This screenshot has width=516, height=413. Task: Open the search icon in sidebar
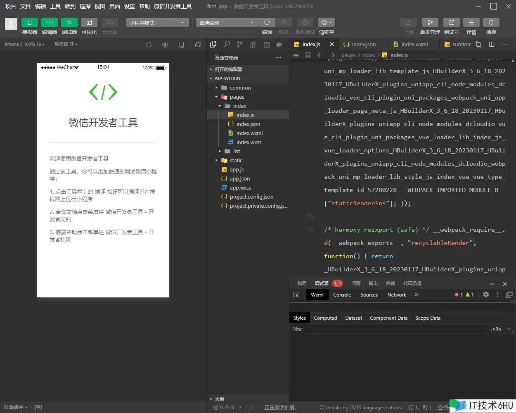tap(227, 44)
